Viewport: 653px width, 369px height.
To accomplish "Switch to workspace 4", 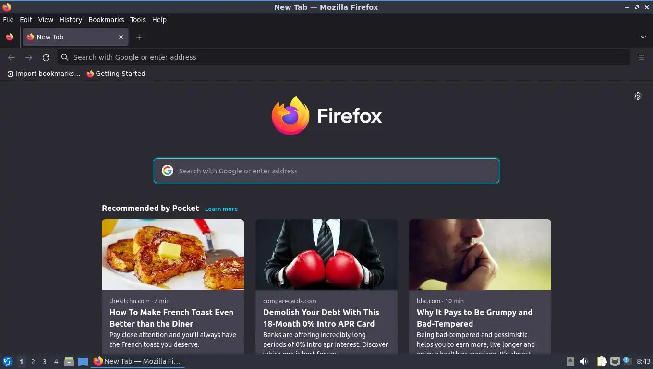I will tap(56, 361).
